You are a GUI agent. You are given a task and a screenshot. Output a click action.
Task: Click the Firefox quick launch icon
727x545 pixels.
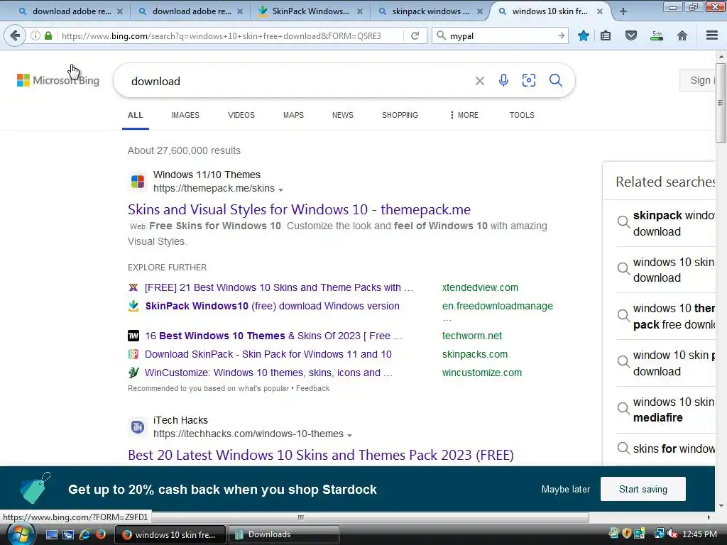(x=100, y=534)
